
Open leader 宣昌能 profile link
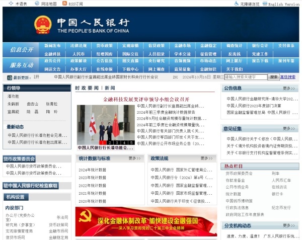pyautogui.click(x=13, y=112)
